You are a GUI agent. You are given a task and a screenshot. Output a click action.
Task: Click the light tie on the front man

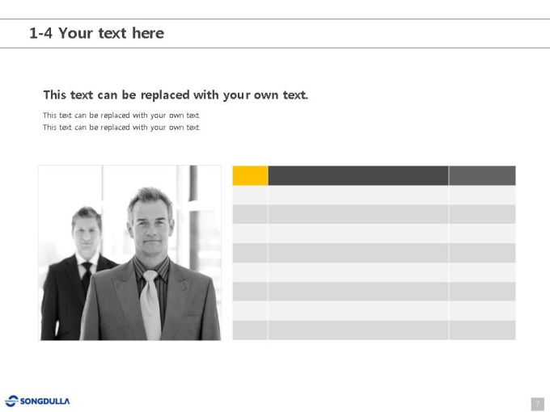(150, 305)
